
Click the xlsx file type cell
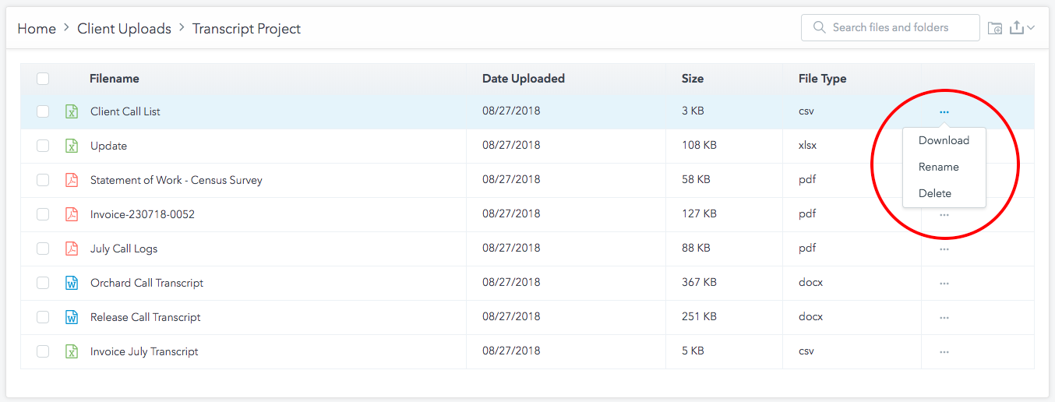coord(807,146)
